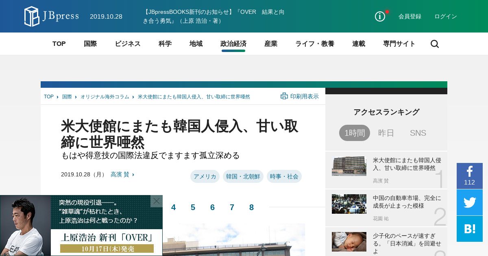This screenshot has height=256, width=488.
Task: Open the information notification icon
Action: [x=380, y=16]
